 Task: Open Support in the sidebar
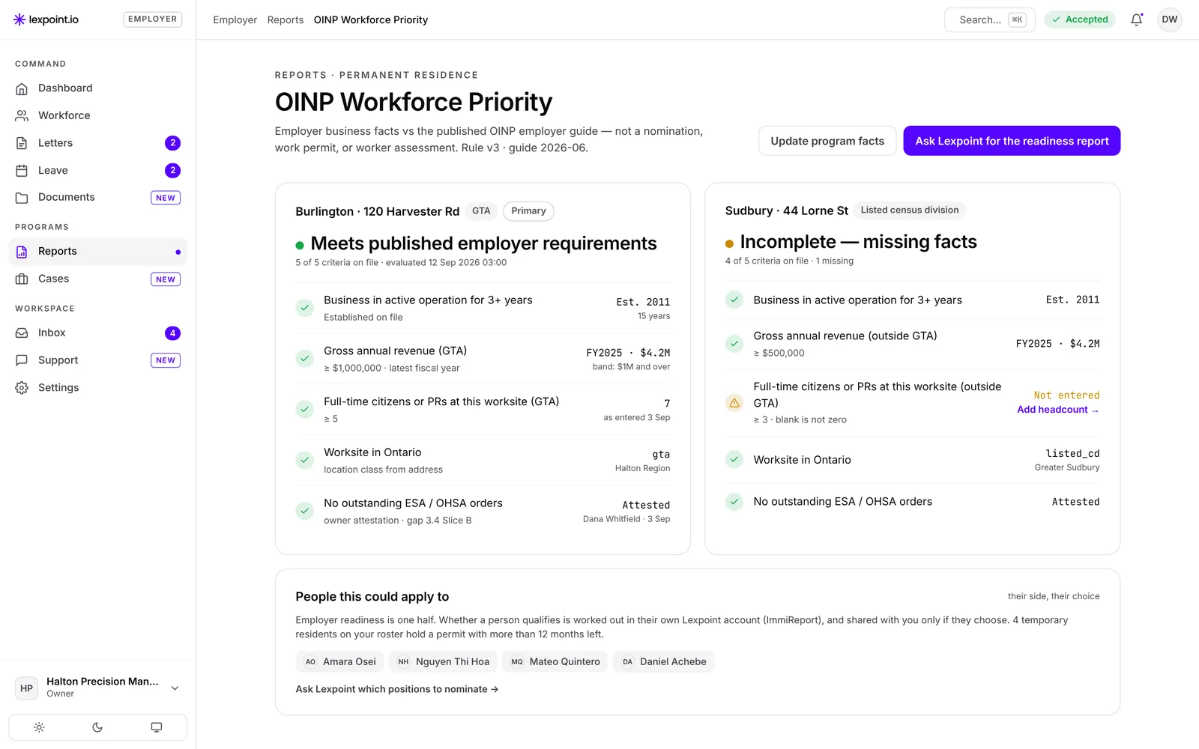[x=97, y=360]
